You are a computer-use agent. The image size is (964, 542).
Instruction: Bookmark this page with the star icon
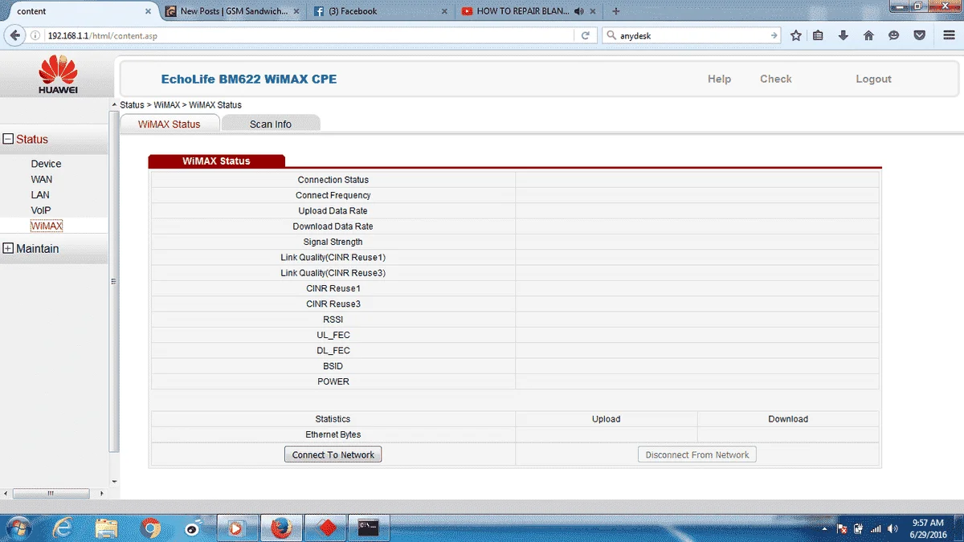click(x=796, y=35)
